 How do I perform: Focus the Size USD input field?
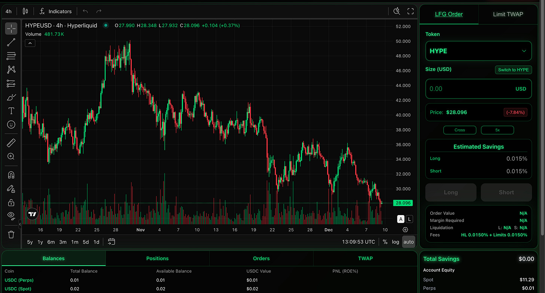[x=478, y=89]
